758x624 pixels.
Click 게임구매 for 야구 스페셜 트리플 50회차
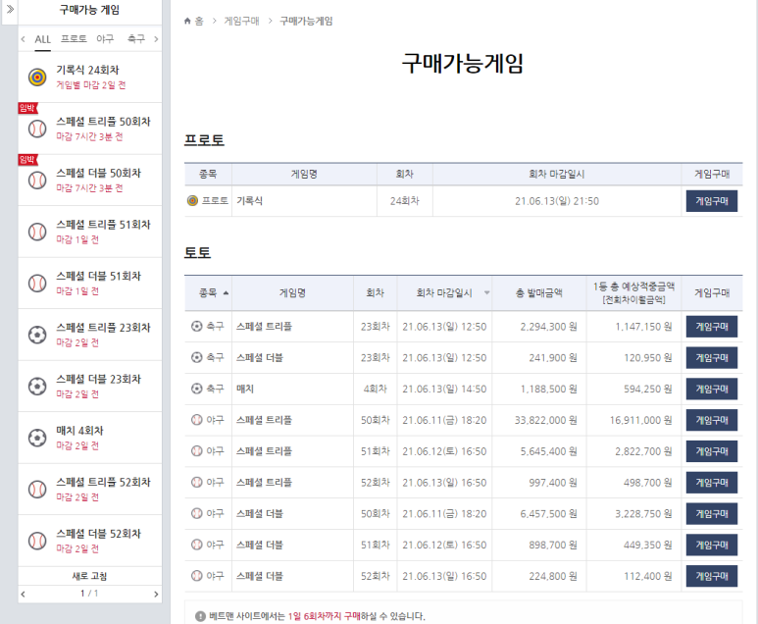(x=712, y=420)
